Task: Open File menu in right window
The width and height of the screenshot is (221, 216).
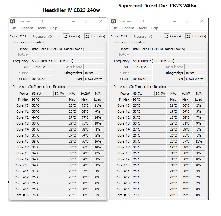Action: [x=115, y=28]
